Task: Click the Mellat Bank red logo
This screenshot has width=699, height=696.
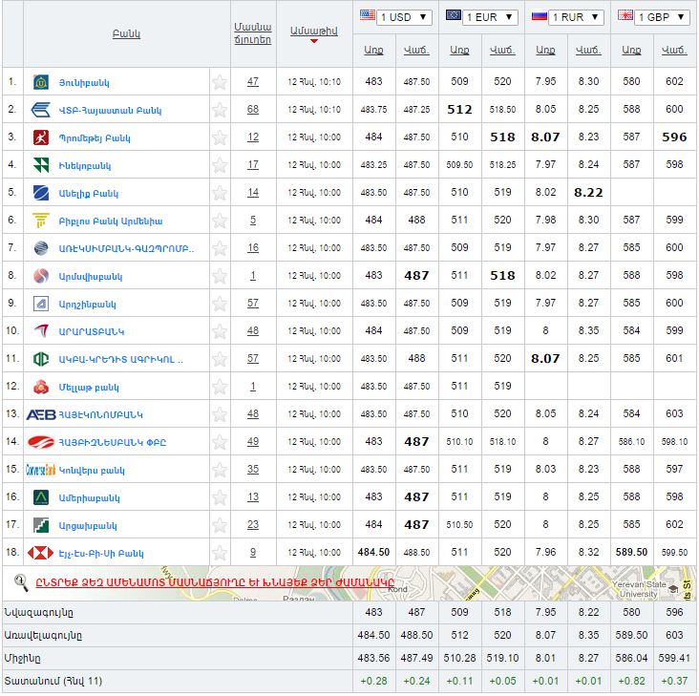Action: click(41, 387)
